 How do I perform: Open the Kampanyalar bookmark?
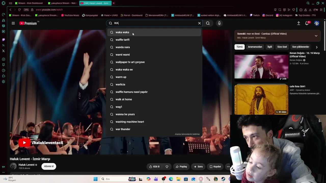(90, 15)
